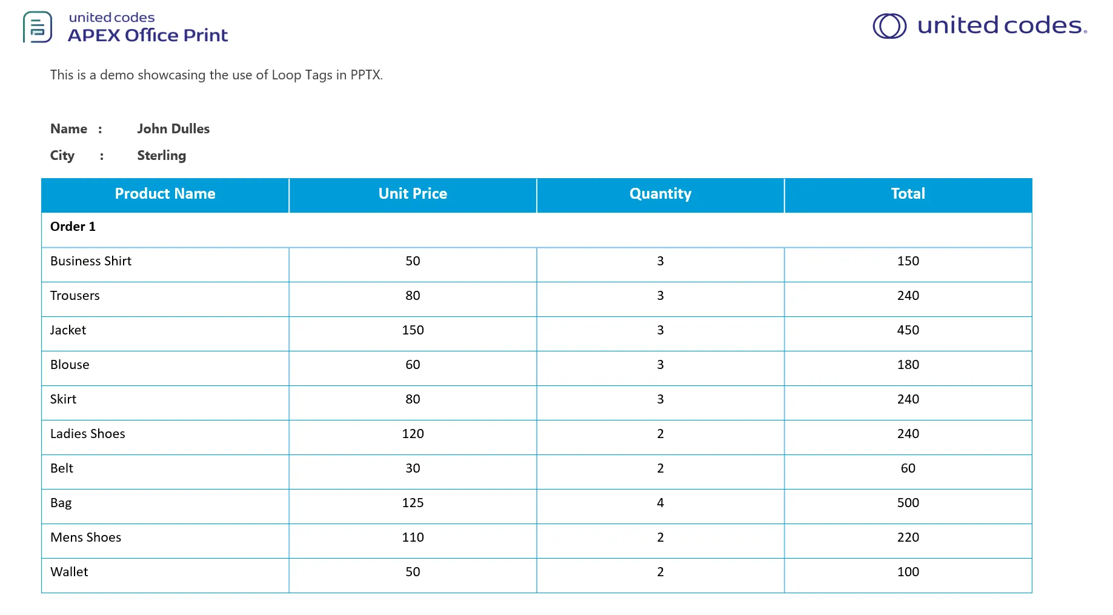Click the APEX Office Print document icon
Viewport: 1113px width, 615px height.
(x=38, y=27)
